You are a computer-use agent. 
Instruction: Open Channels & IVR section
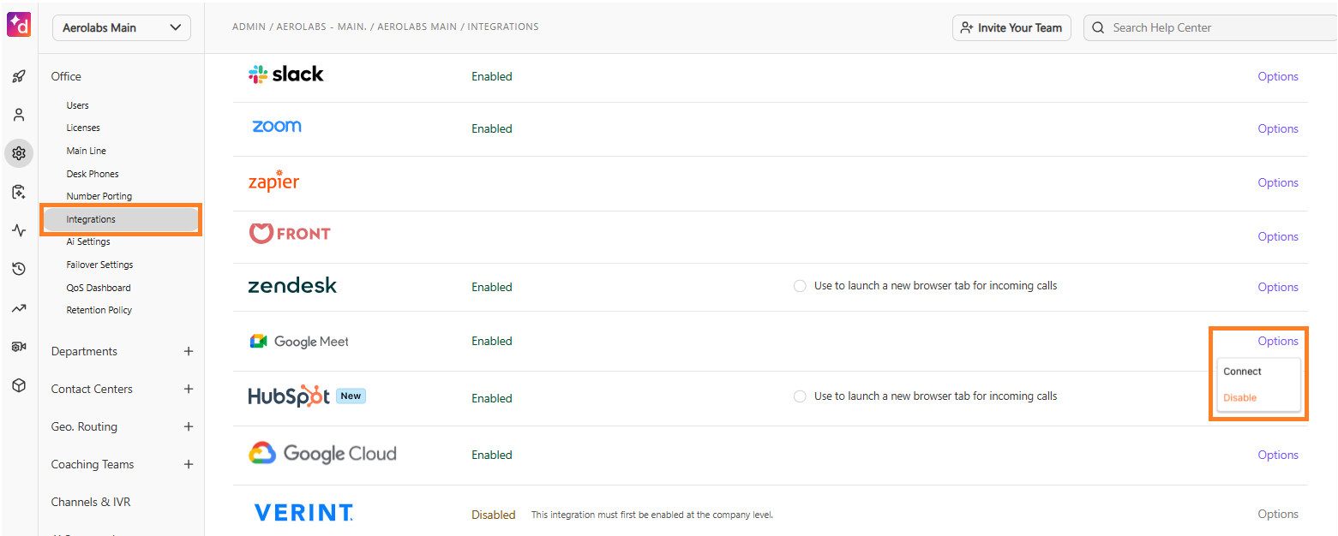tap(91, 502)
